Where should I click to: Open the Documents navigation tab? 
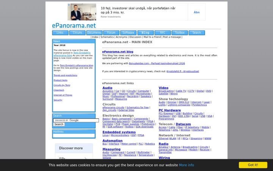point(94,33)
